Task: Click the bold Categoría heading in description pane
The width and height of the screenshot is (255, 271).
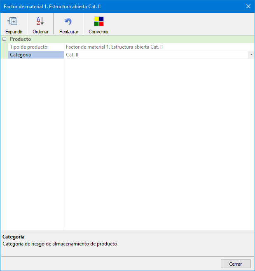Action: click(13, 237)
